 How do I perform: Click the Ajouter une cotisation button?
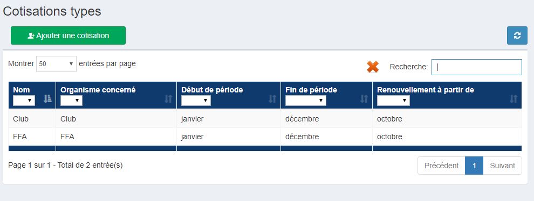(68, 35)
